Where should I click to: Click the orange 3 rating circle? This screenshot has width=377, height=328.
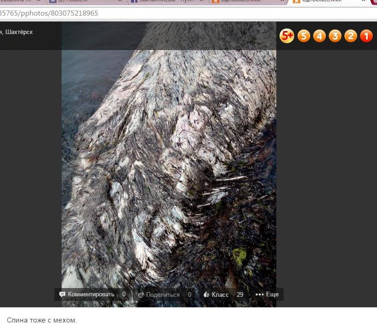point(335,35)
